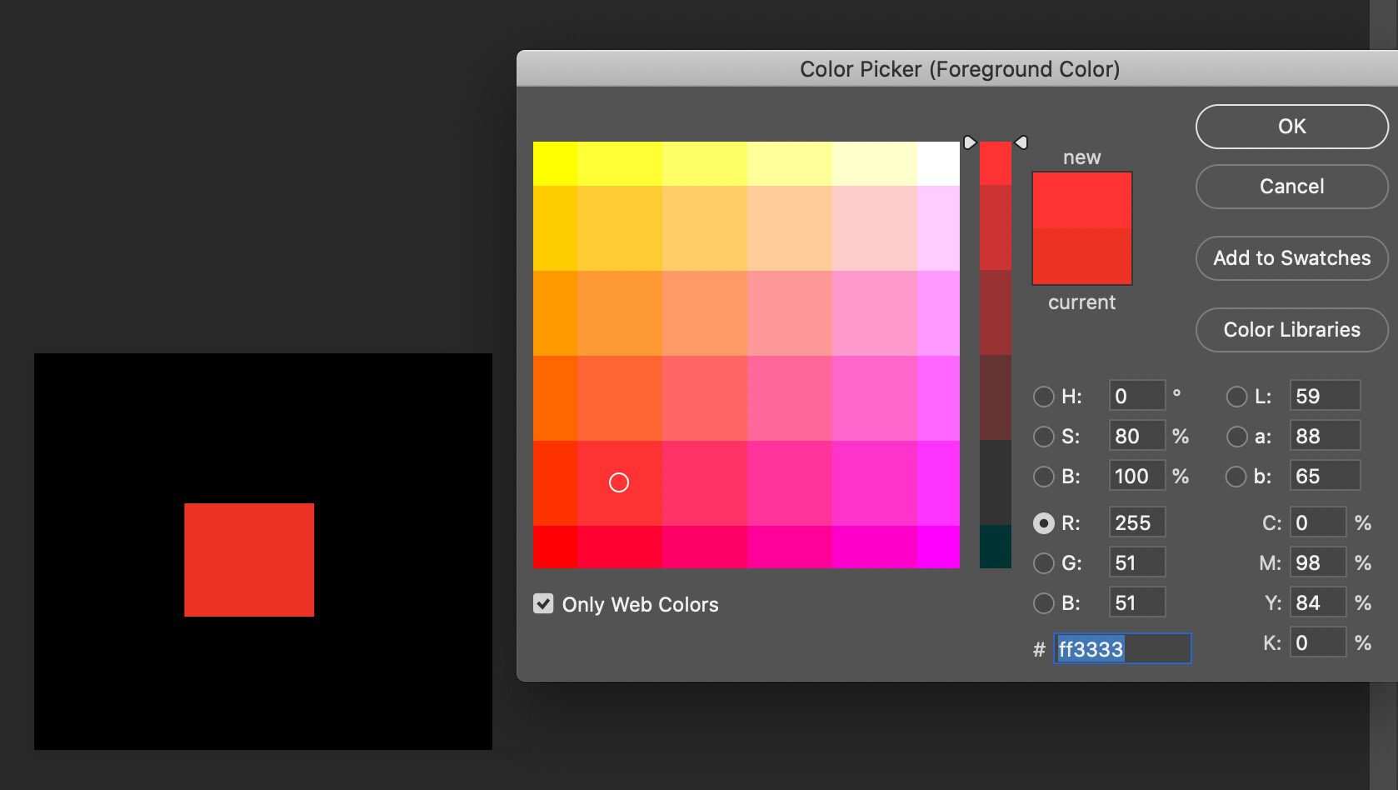Select the Lab a radio button
Screen dimensions: 1398x790
point(1236,437)
